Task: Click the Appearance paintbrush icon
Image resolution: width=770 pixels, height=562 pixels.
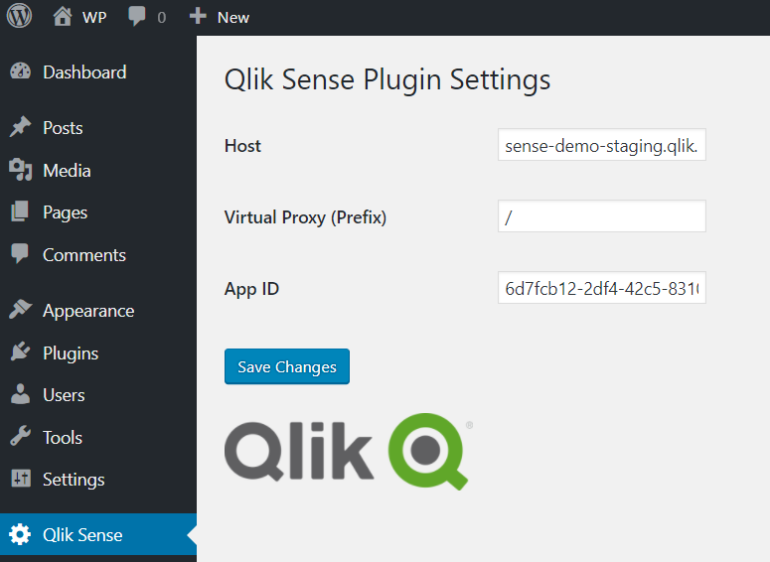Action: tap(20, 310)
